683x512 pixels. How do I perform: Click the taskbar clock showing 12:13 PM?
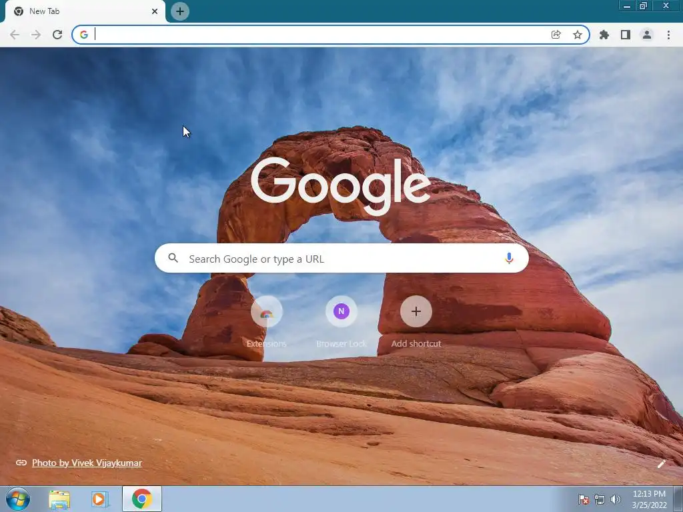649,499
